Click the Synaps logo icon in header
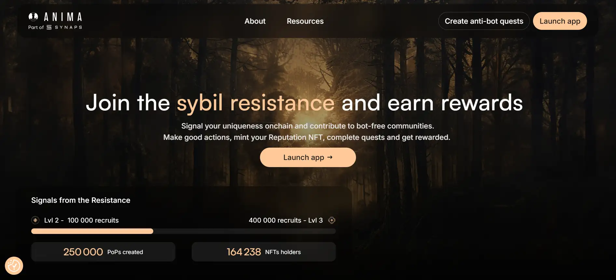 point(49,27)
